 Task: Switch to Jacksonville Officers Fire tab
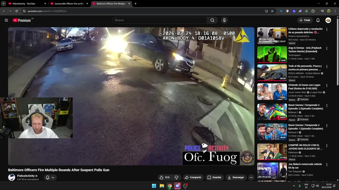coord(69,4)
